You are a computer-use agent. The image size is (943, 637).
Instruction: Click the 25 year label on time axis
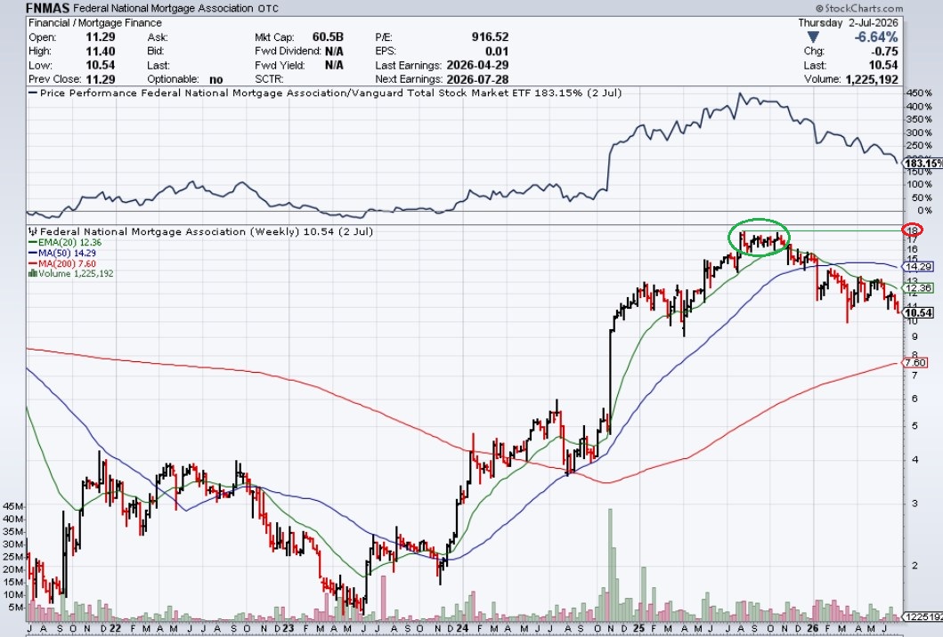coord(638,628)
